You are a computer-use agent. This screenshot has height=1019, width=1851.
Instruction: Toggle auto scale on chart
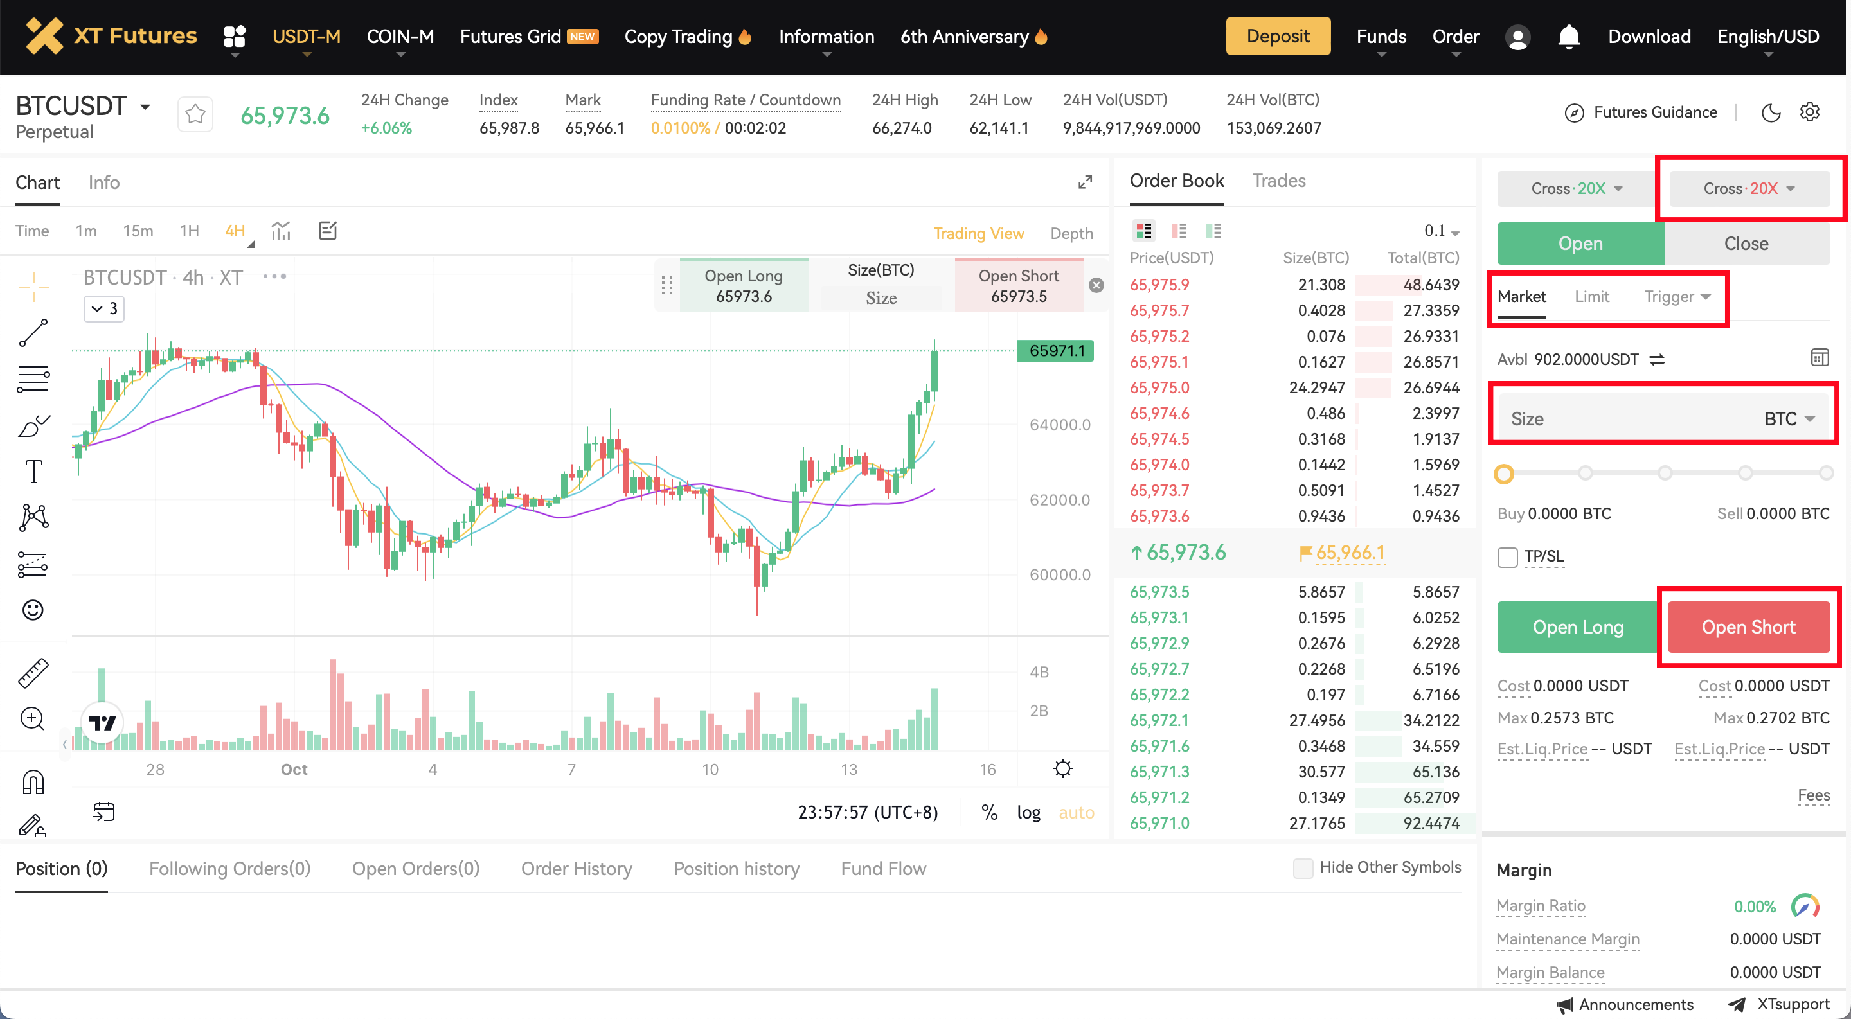pyautogui.click(x=1077, y=813)
